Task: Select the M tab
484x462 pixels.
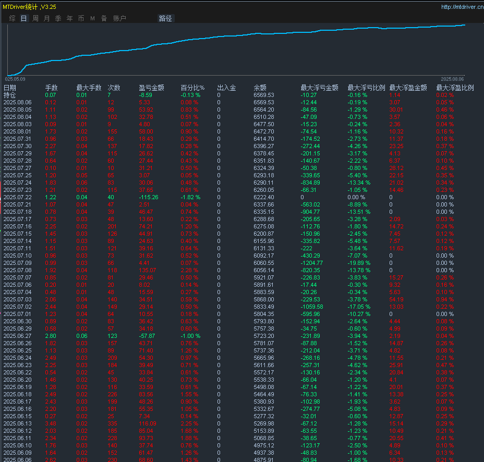Action: 92,19
